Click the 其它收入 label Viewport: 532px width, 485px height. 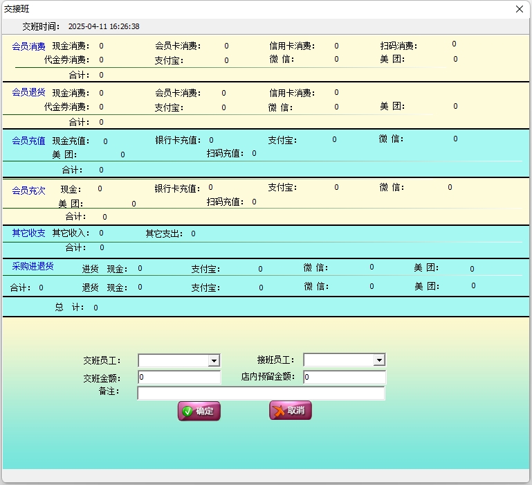click(x=71, y=233)
